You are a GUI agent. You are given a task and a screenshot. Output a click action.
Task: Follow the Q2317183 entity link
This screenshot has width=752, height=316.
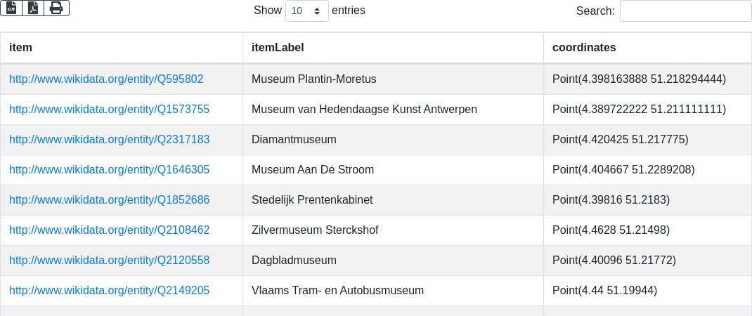(109, 140)
